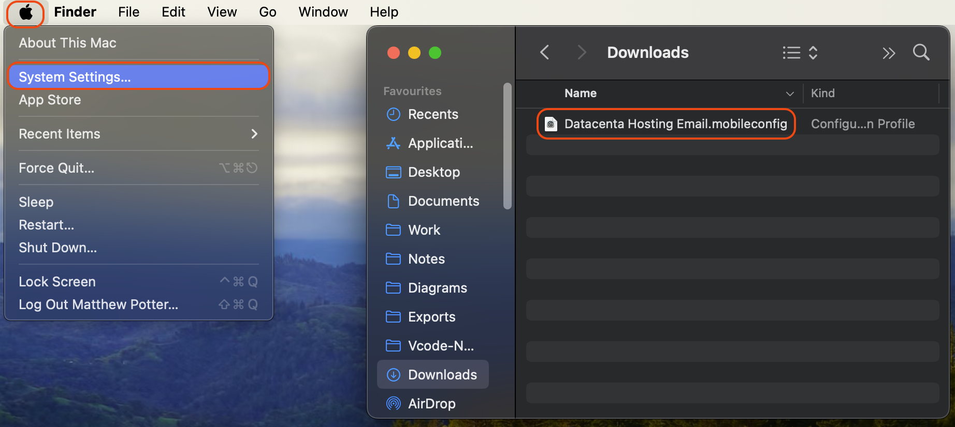Click the Diagrams folder icon
This screenshot has height=427, width=955.
coord(394,288)
